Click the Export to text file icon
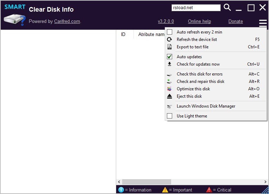The image size is (269, 194). click(x=169, y=47)
